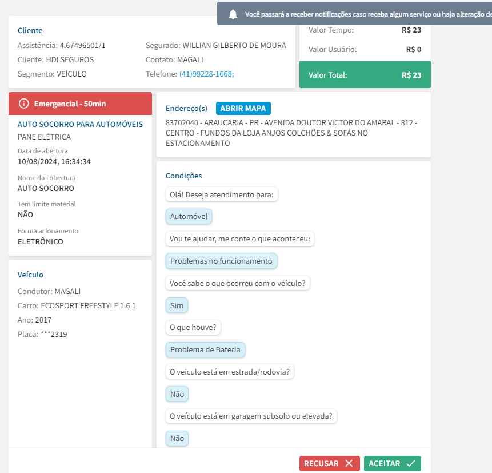
Task: Click the Olá! Deseja atendimento para message
Action: coord(222,195)
